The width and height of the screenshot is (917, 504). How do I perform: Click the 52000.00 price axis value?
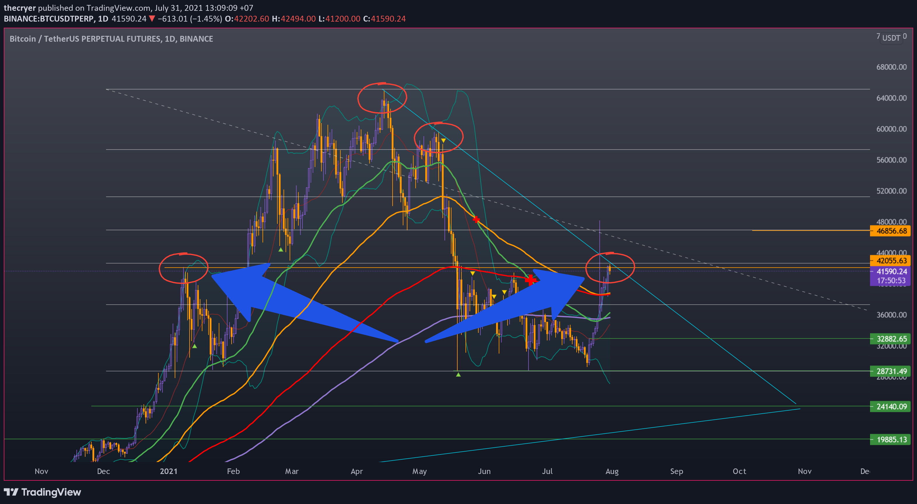point(891,191)
